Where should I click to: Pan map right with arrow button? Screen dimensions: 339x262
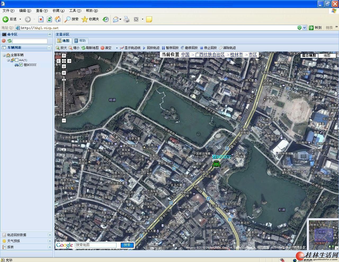click(x=69, y=61)
